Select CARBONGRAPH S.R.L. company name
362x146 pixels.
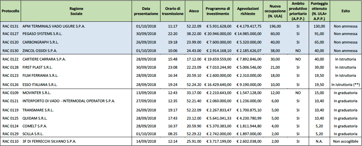[x=40, y=42]
